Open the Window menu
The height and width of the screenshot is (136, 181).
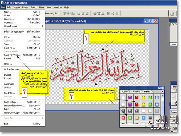58,7
